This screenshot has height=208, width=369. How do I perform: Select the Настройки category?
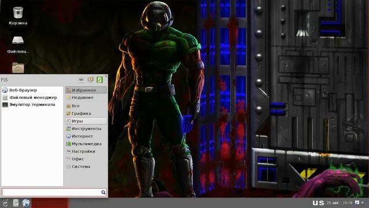tap(86, 151)
